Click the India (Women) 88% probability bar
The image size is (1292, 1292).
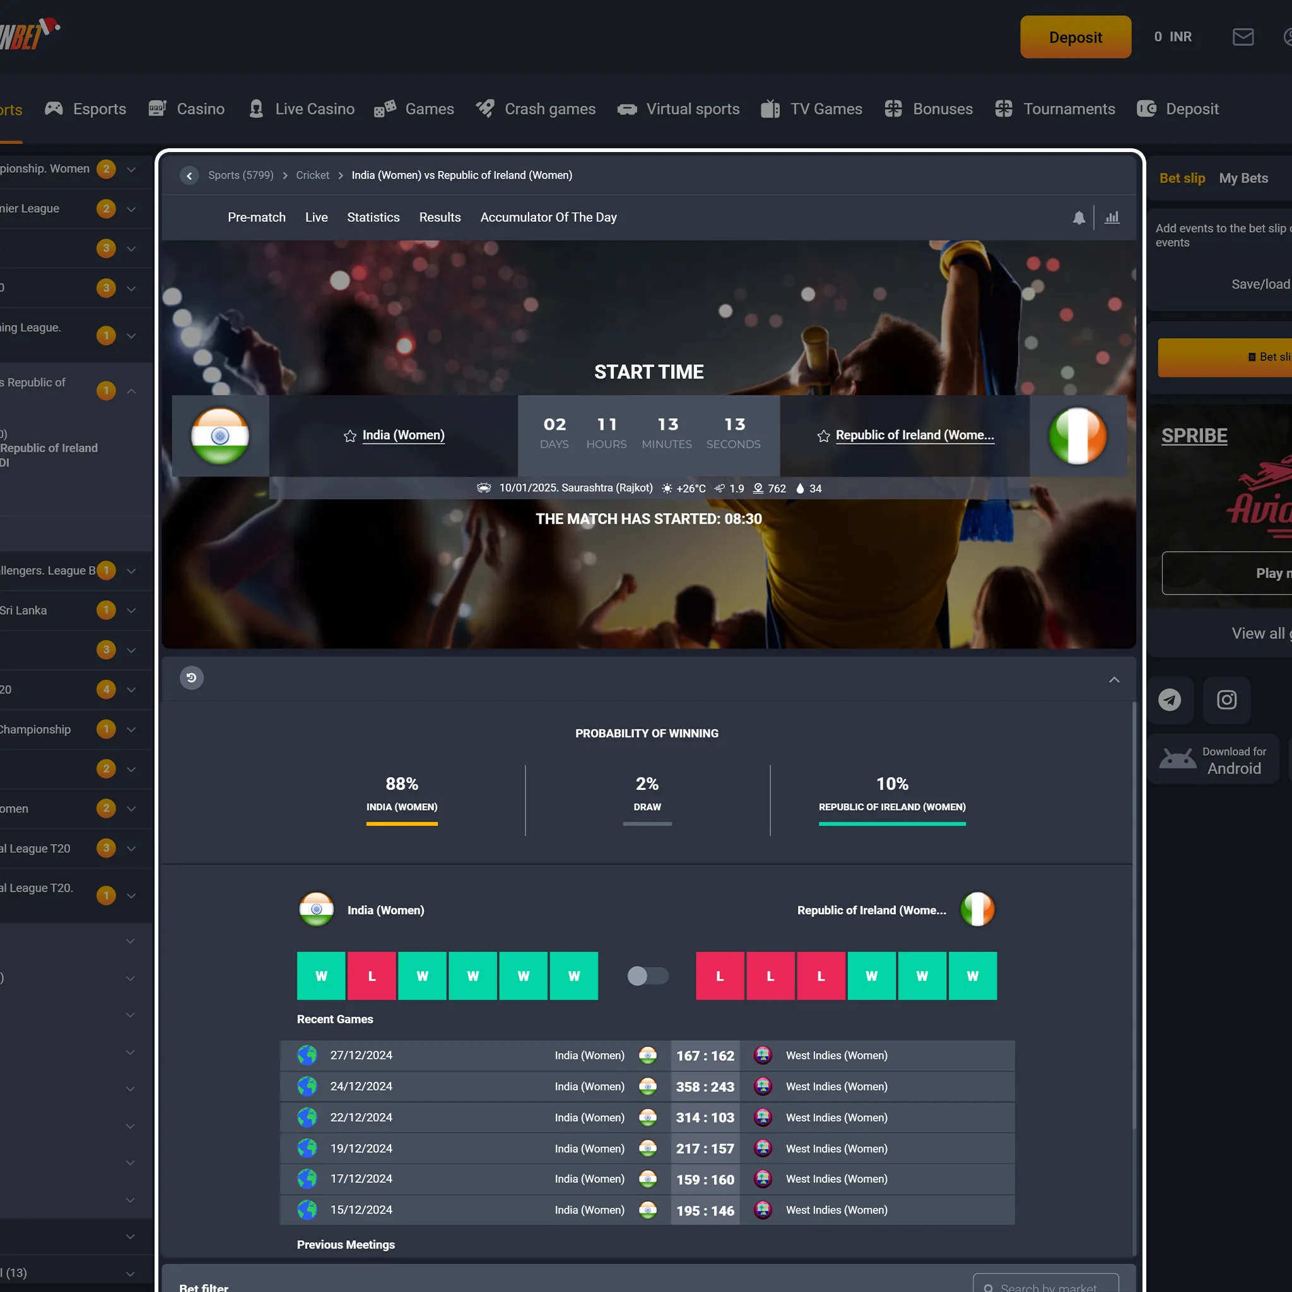coord(402,824)
